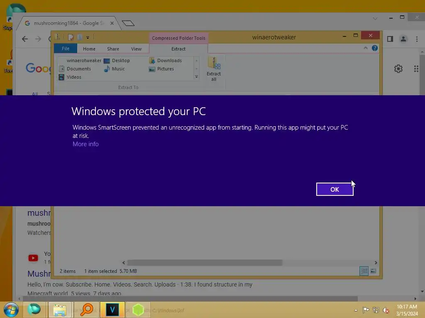Close the mushroomking1864 Chrome tab
This screenshot has height=318, width=425.
pos(112,23)
